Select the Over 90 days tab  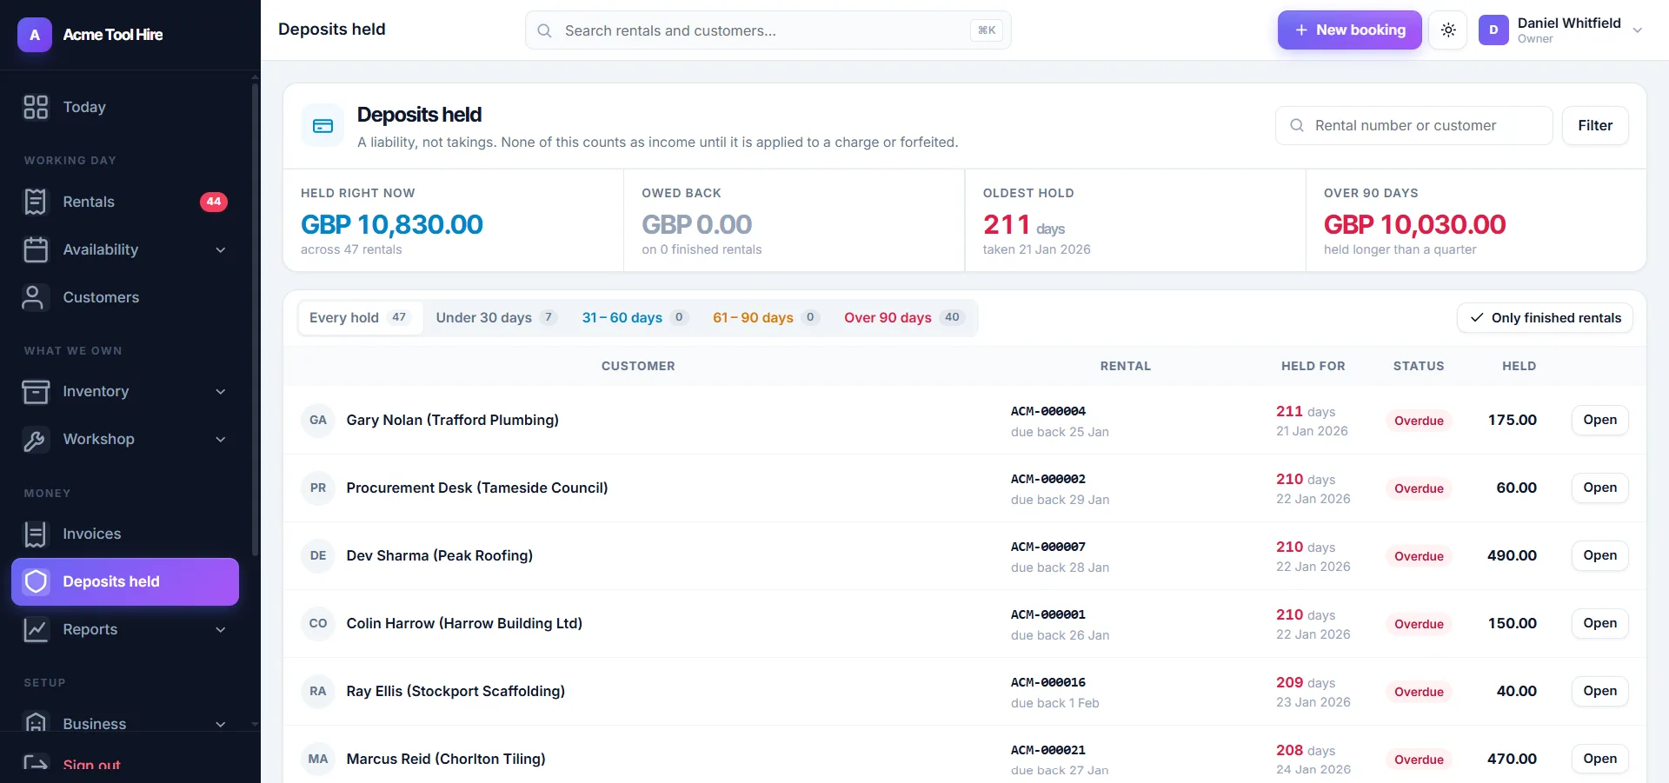click(904, 318)
